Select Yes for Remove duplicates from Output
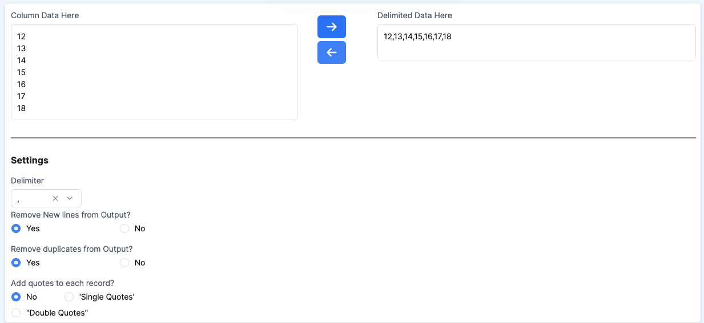Viewport: 704px width, 323px height. coord(16,263)
